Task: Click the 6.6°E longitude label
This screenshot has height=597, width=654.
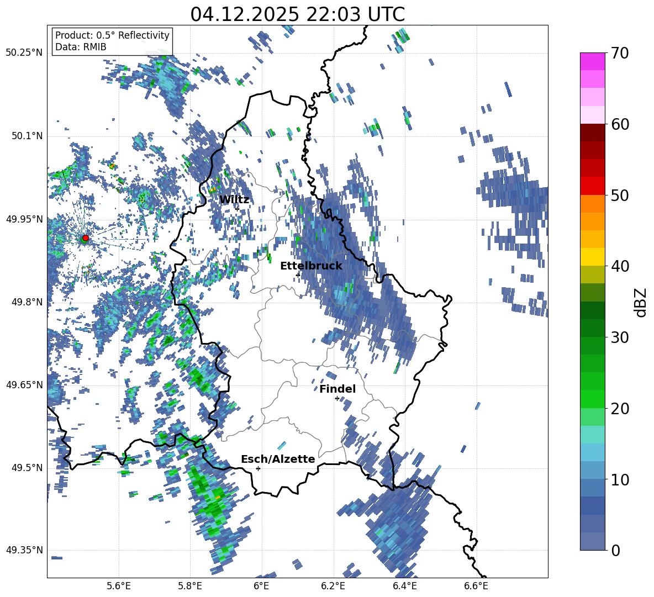Action: click(476, 586)
